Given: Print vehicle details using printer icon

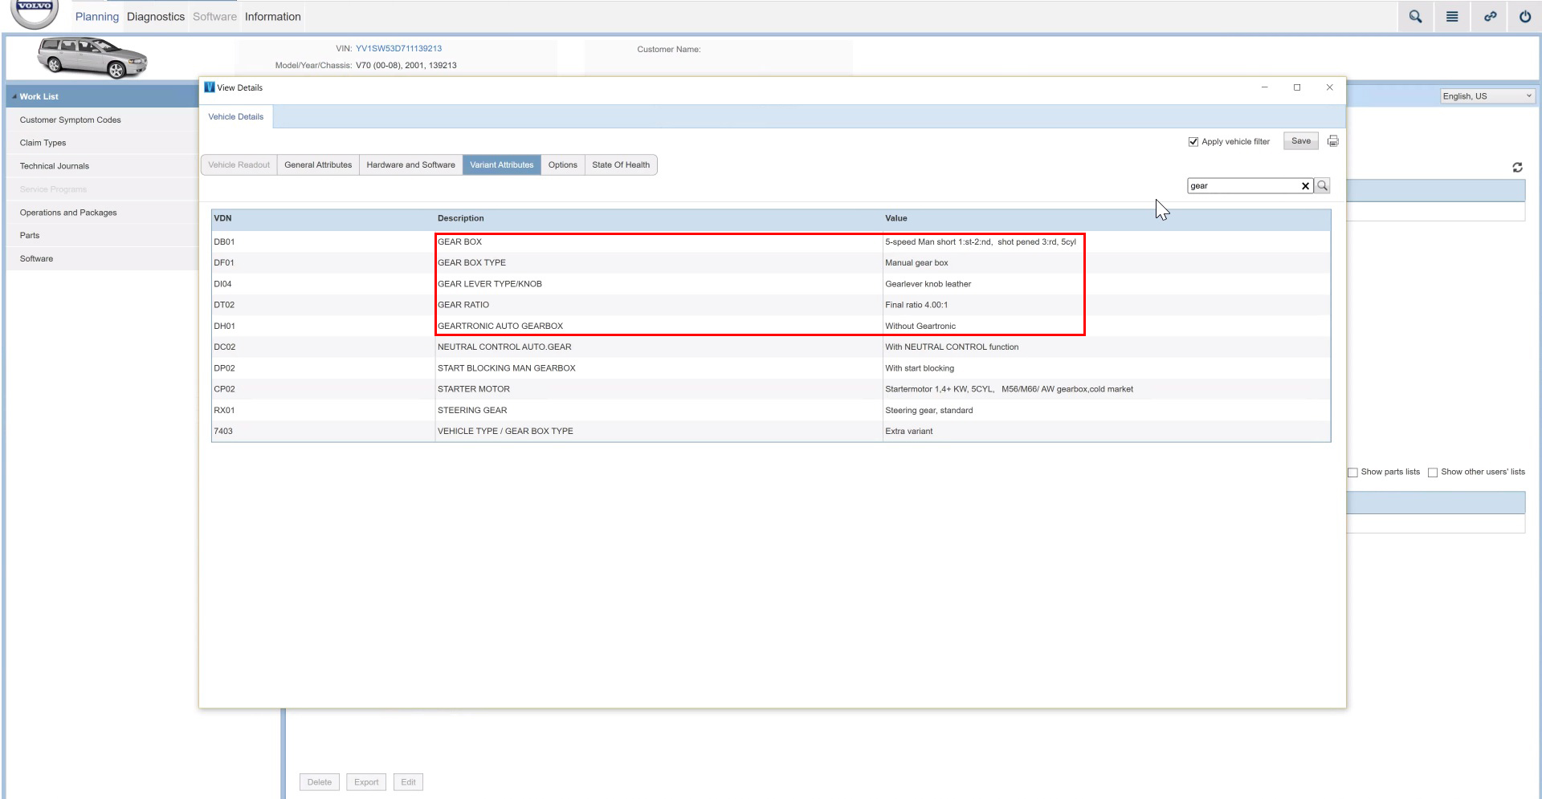Looking at the screenshot, I should [1333, 141].
